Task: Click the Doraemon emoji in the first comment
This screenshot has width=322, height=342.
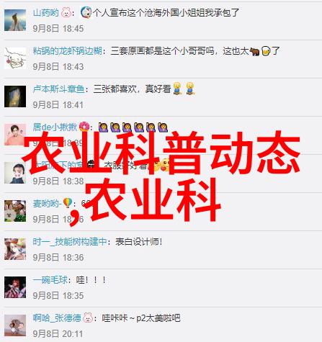Action: (86, 12)
